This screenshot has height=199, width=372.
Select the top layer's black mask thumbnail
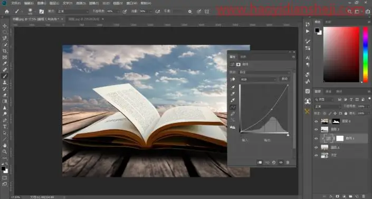(x=336, y=121)
